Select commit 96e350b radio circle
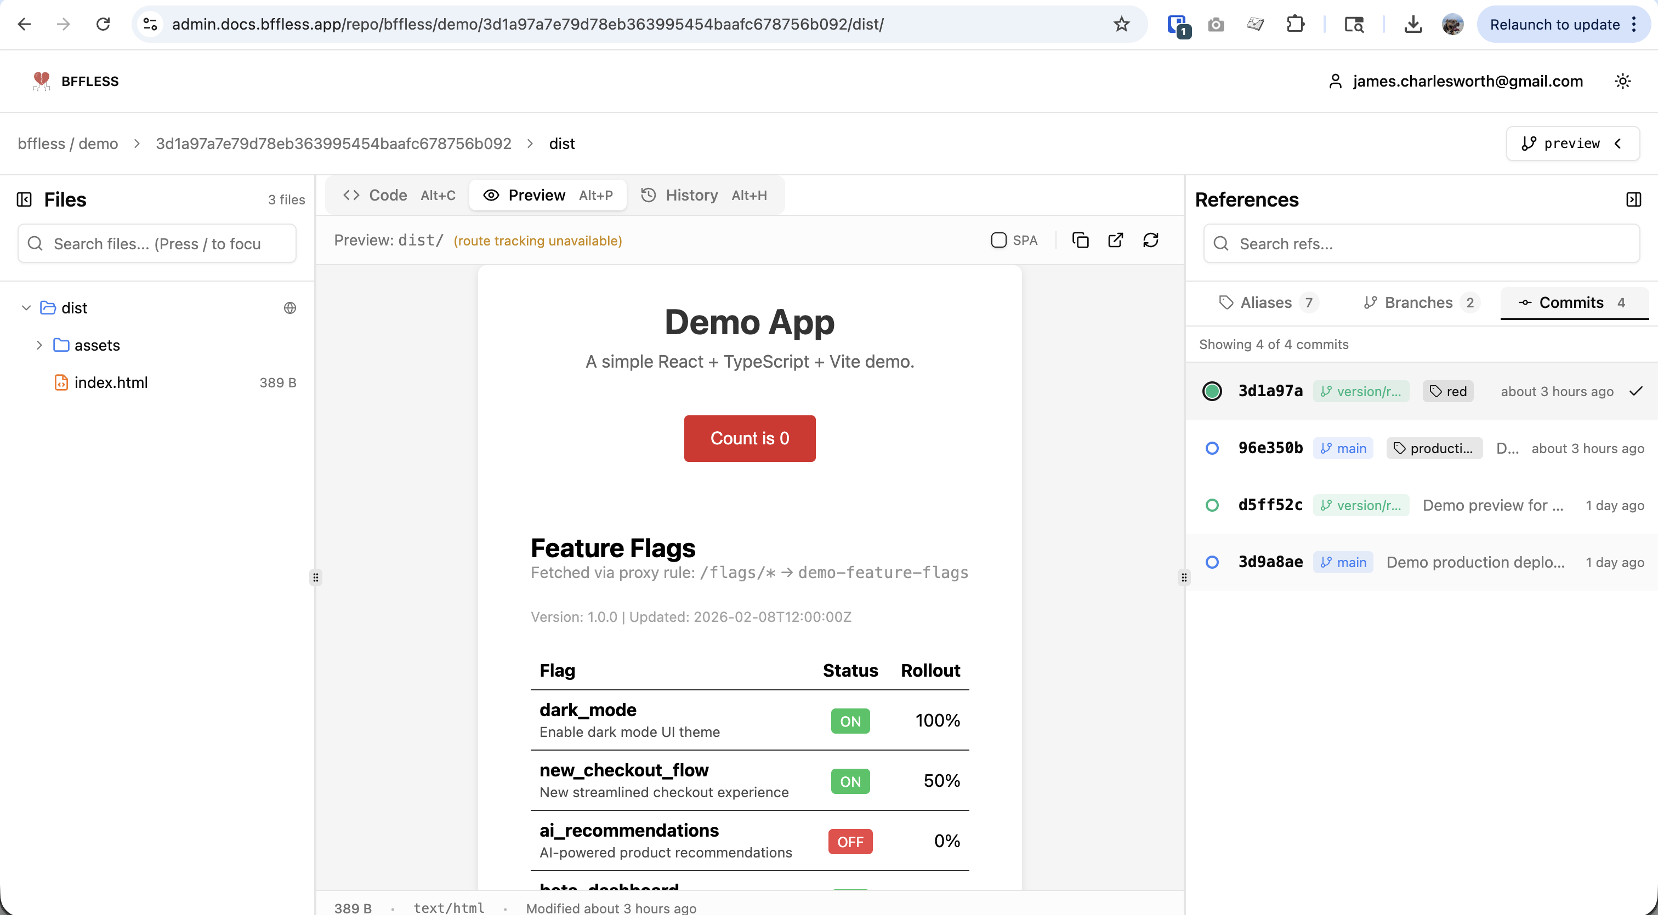 pyautogui.click(x=1212, y=448)
